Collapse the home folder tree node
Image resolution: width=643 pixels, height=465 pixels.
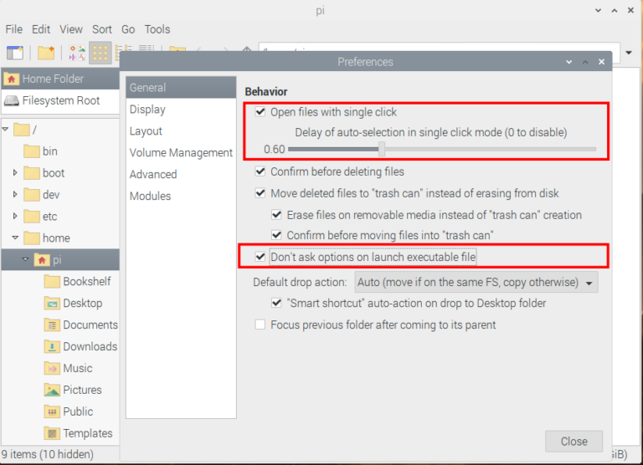point(15,238)
